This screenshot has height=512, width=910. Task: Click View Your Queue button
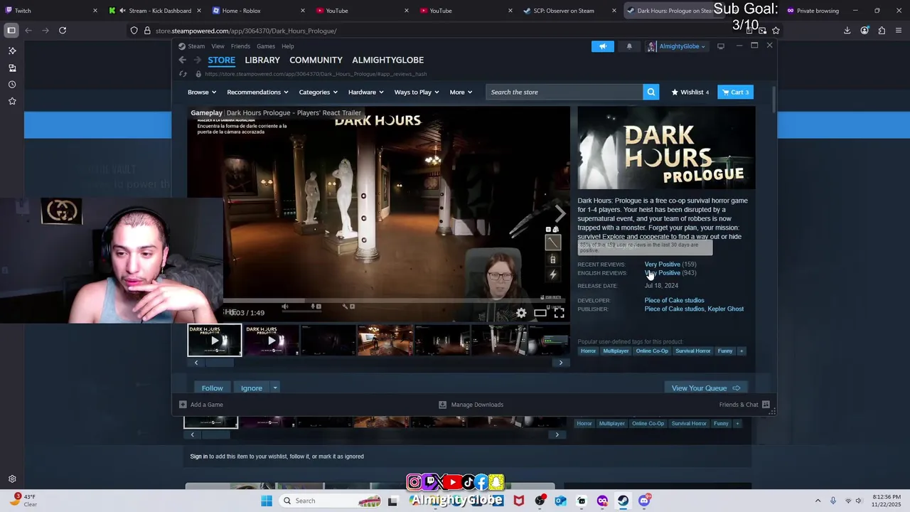point(706,388)
